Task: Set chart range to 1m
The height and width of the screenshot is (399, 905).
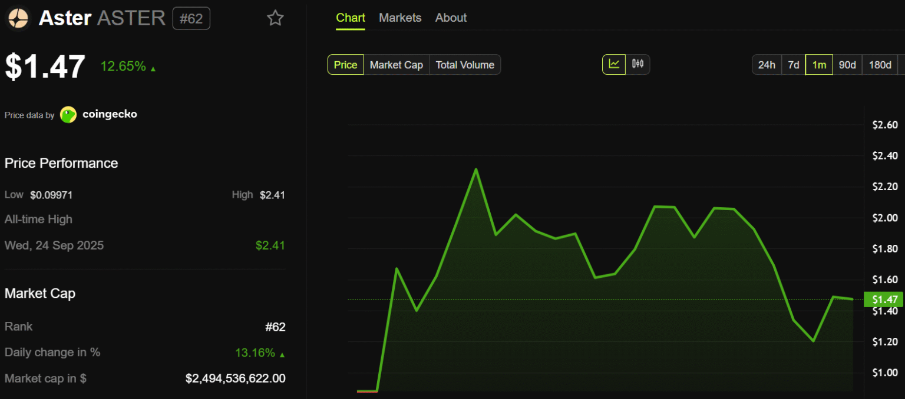Action: (819, 65)
